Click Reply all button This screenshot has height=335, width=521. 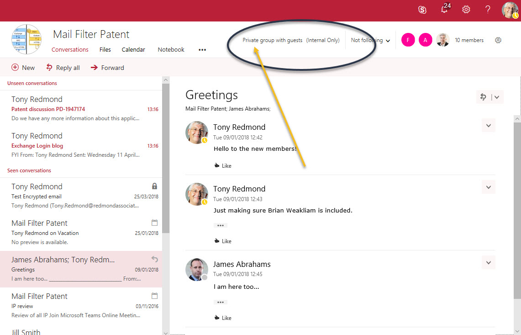click(63, 68)
